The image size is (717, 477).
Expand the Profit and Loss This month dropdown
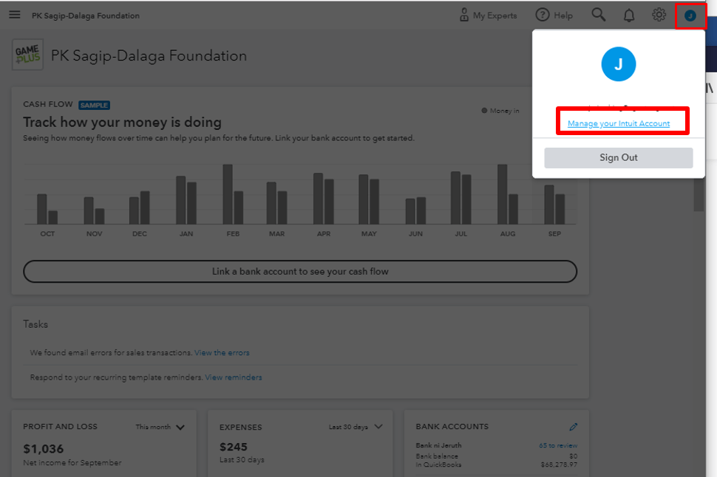pyautogui.click(x=160, y=427)
